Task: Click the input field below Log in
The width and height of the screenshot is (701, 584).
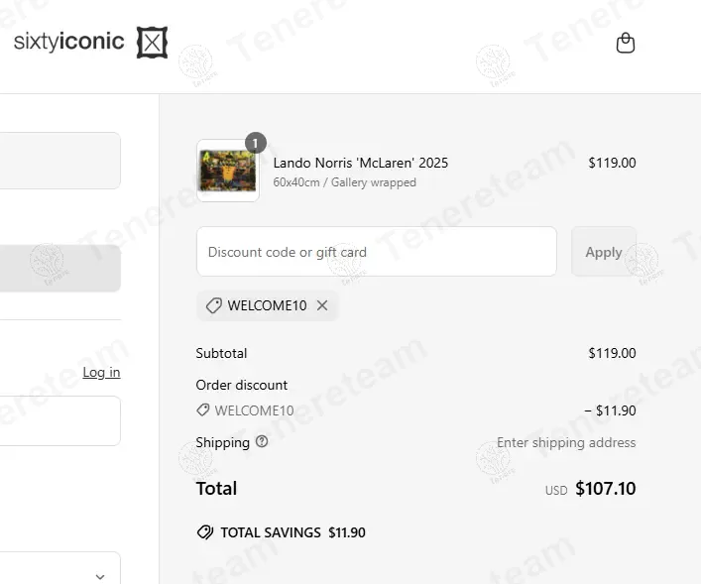Action: (x=59, y=420)
